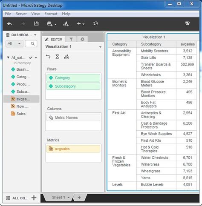Expand the Visualization 1 dropdown arrow
This screenshot has height=206, width=202.
point(100,47)
